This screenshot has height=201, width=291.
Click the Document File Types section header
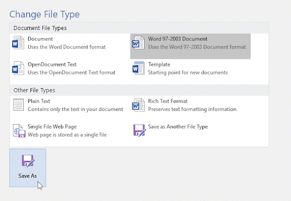(40, 28)
